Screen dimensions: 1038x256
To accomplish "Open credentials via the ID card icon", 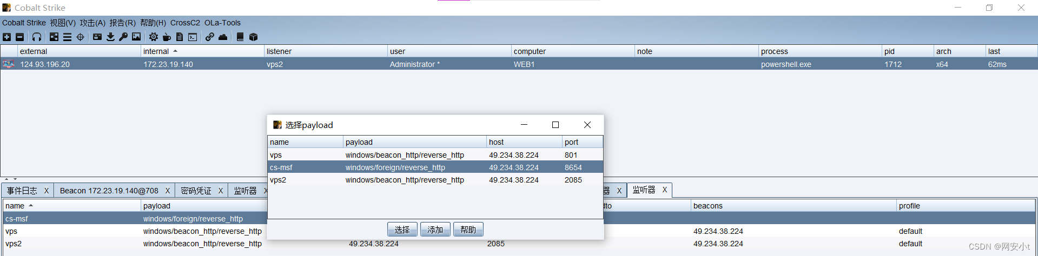I will pos(97,37).
